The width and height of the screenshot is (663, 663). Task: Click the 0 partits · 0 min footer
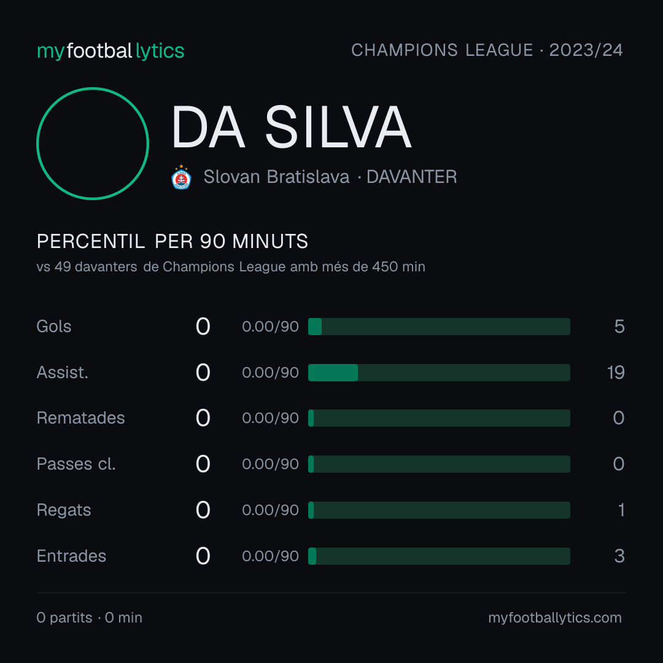pos(89,618)
